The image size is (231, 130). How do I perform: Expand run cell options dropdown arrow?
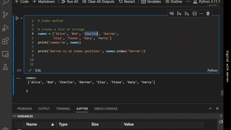[x=22, y=18]
